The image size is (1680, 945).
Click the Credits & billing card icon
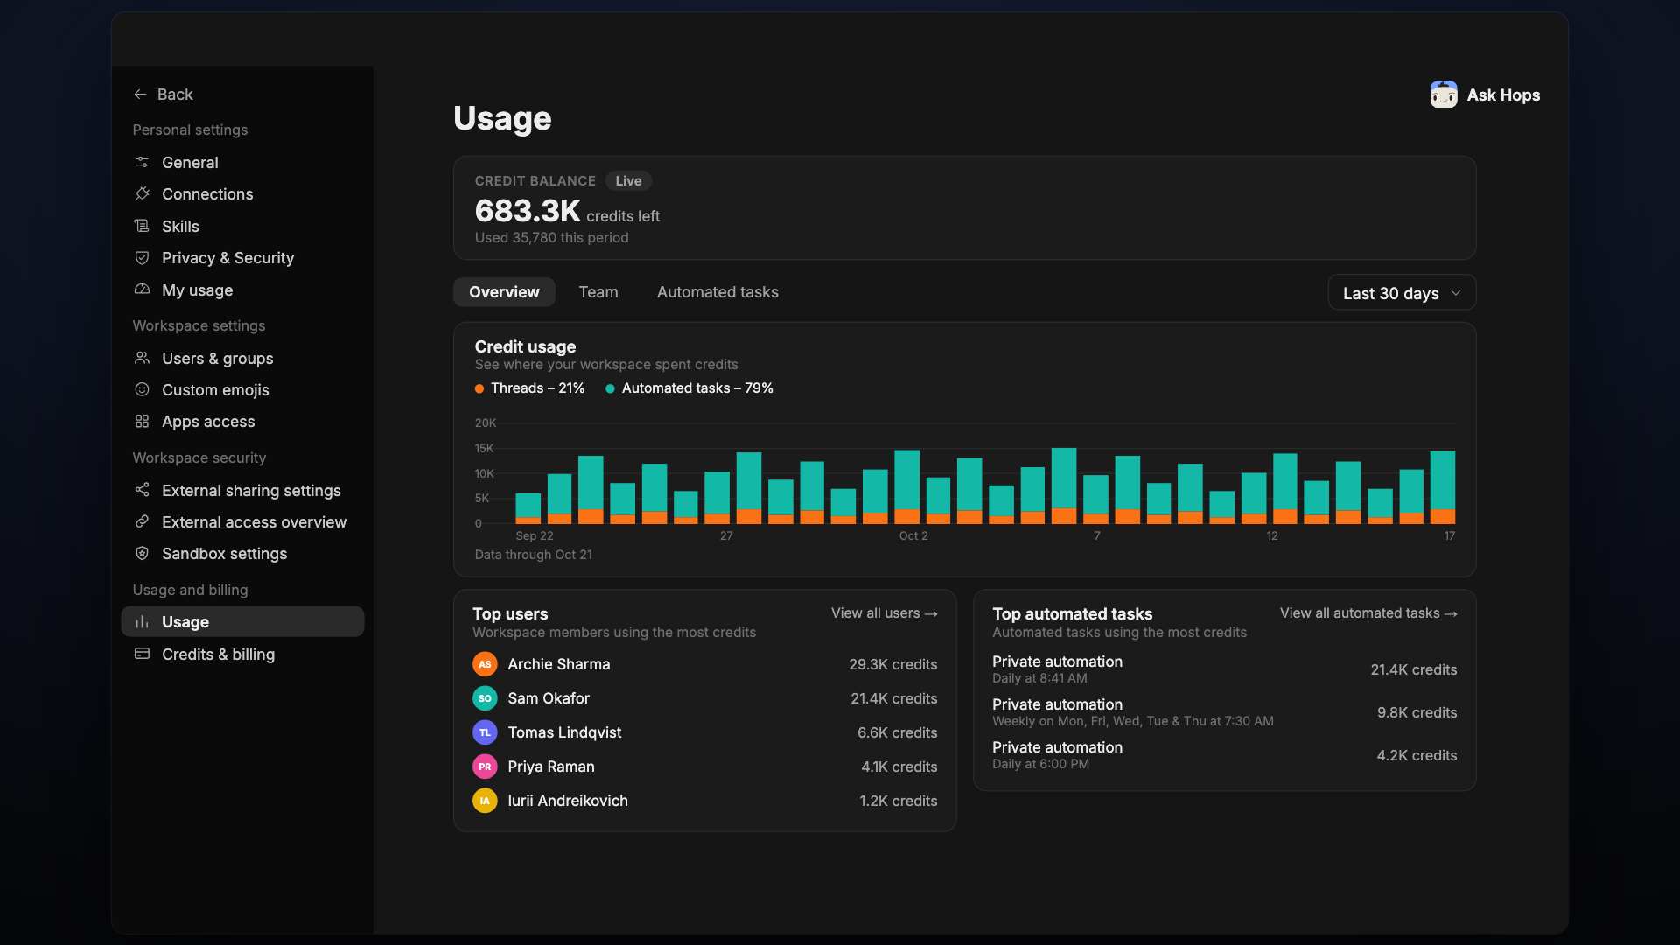tap(142, 654)
